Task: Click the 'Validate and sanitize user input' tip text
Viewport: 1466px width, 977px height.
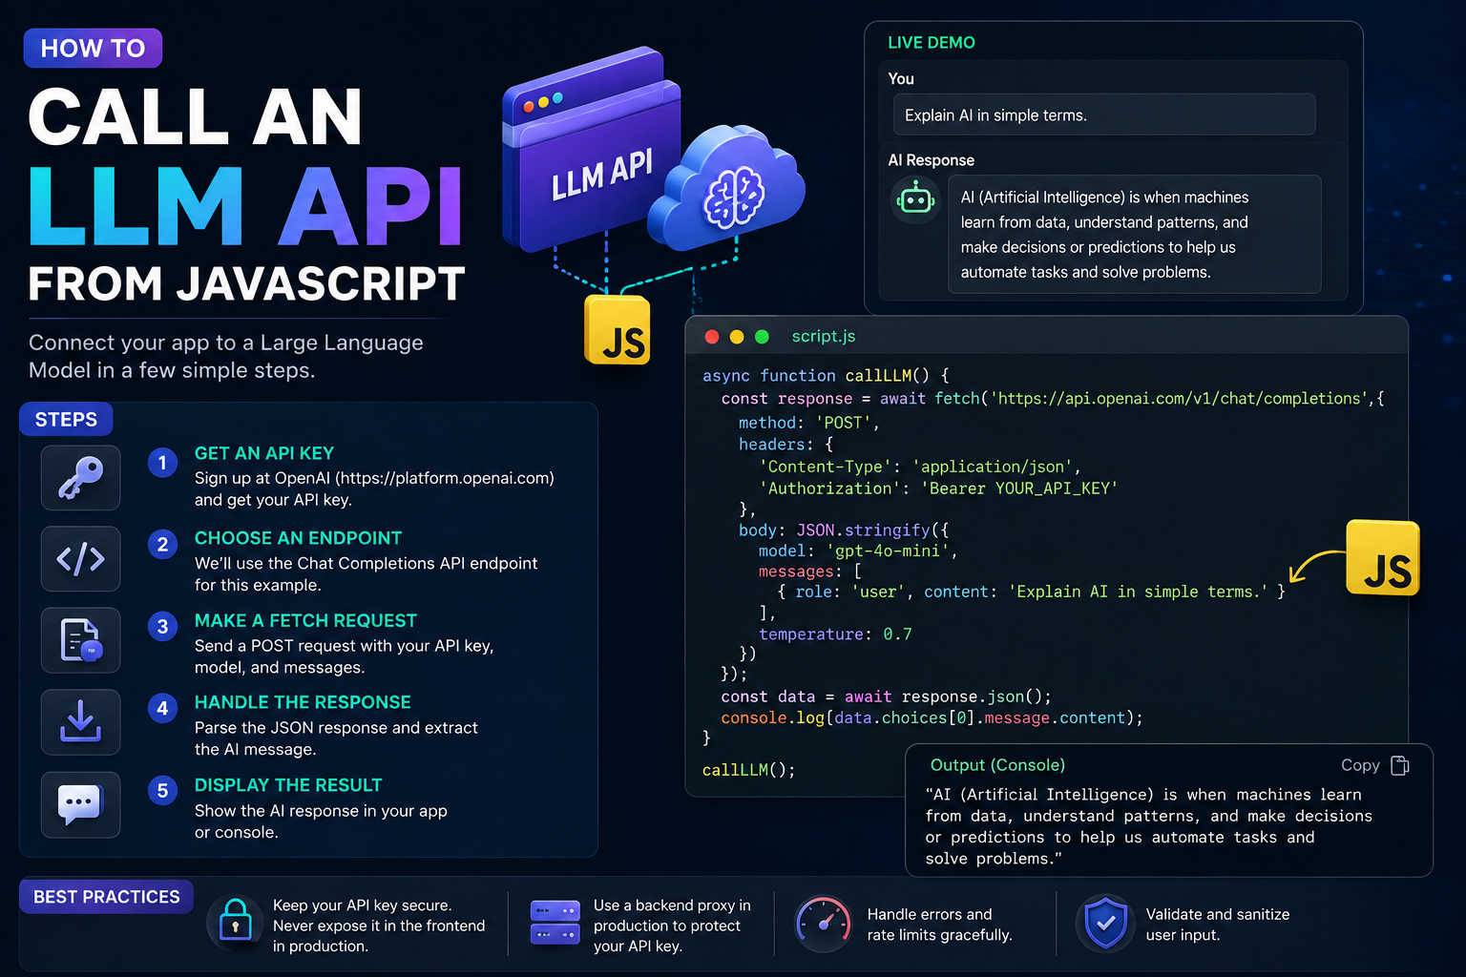Action: (x=1218, y=925)
